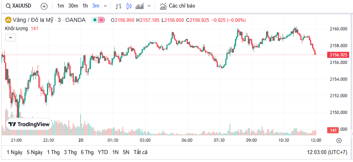The image size is (353, 162).
Task: Open the Các chỉ báo indicators panel
Action: (x=177, y=6)
